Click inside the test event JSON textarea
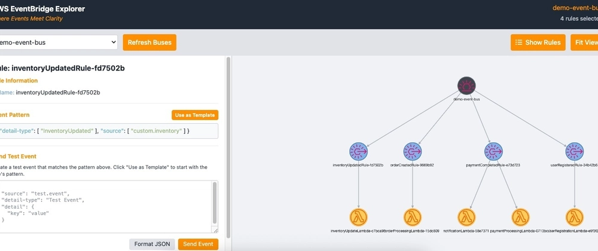Viewport: 598px width, 251px height. point(108,206)
